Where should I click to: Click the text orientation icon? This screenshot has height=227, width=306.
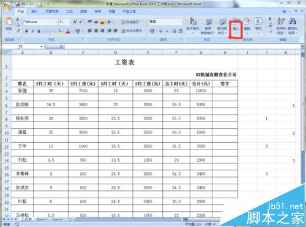pyautogui.click(x=110, y=21)
